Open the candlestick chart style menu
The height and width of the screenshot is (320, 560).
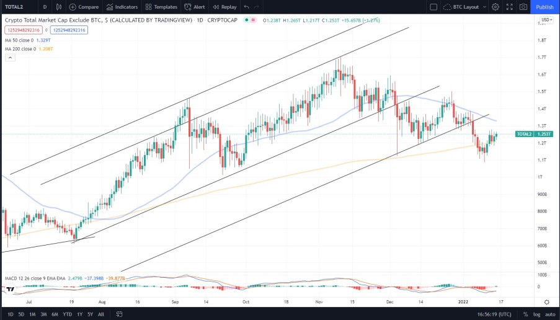(59, 7)
